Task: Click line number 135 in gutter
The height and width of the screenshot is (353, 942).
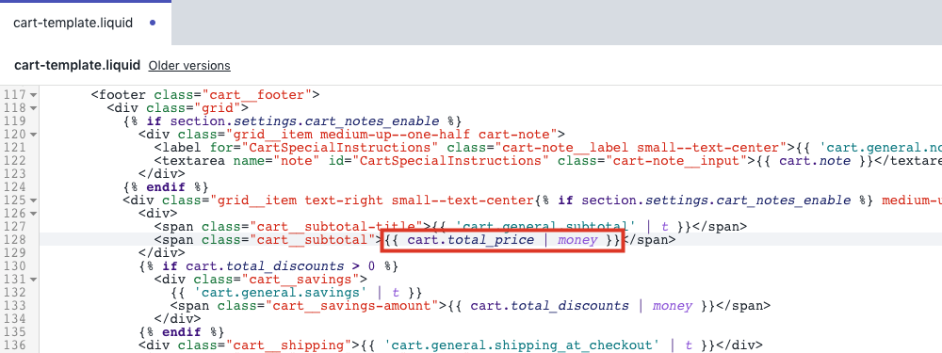Action: [x=14, y=332]
